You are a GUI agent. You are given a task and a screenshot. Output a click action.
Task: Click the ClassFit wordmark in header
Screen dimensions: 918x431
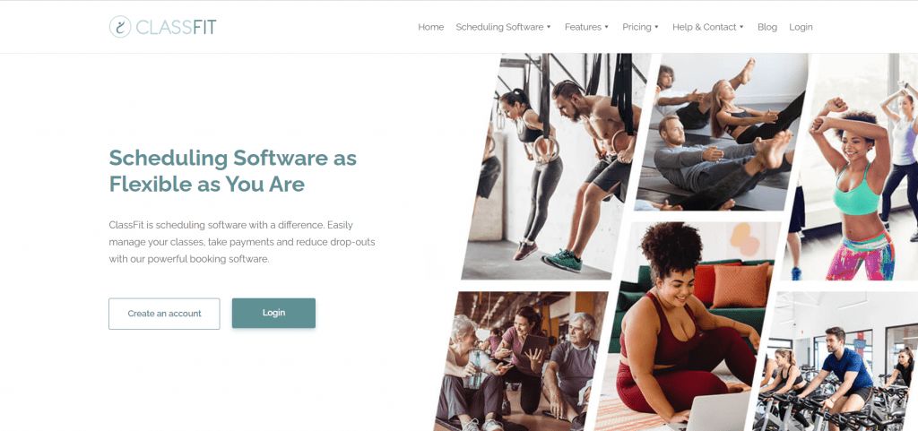(x=176, y=27)
